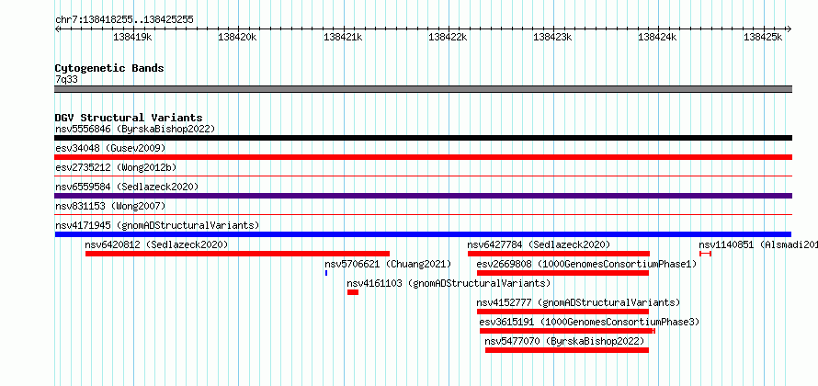
Task: Click the red esv3615191 variant bar
Action: coord(568,331)
